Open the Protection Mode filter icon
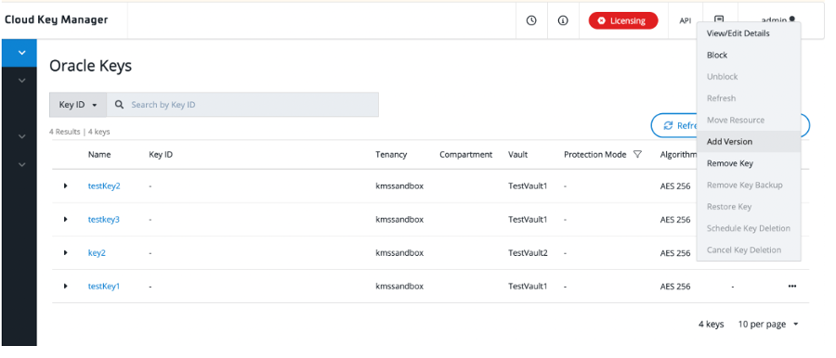Viewport: 836px width, 358px height. coord(637,155)
